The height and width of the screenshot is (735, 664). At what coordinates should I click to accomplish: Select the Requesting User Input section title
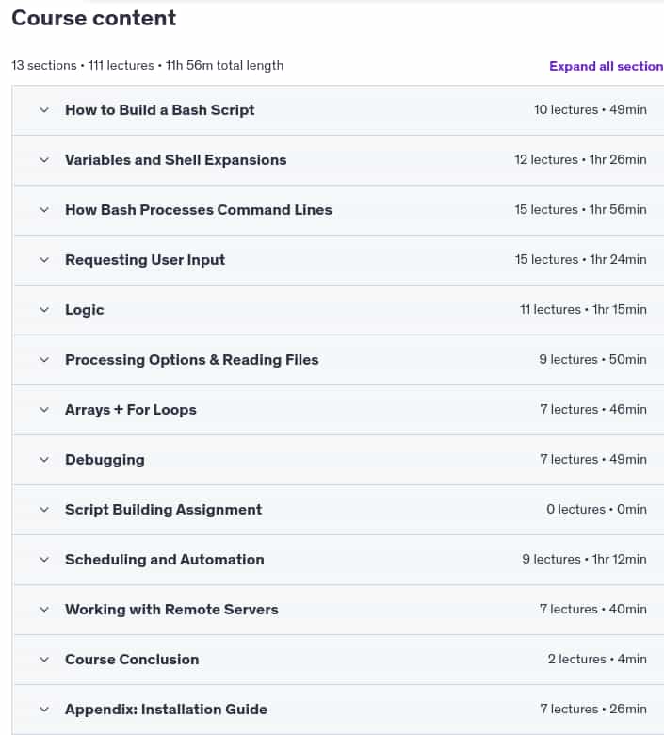[145, 260]
